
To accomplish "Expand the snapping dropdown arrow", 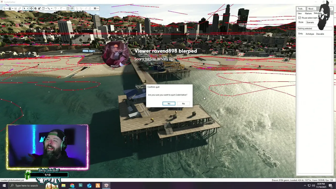I will (x=52, y=8).
